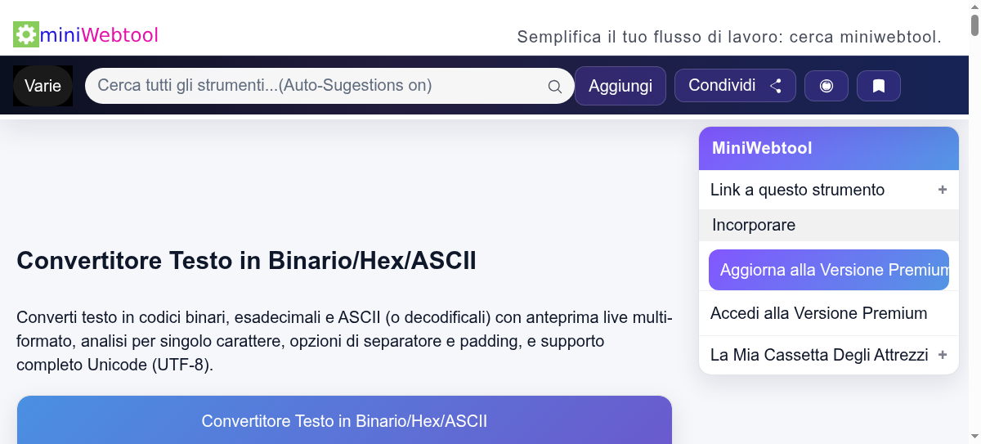This screenshot has width=981, height=444.
Task: Expand La Mia Cassetta Degli Attrezzi
Action: 819,355
